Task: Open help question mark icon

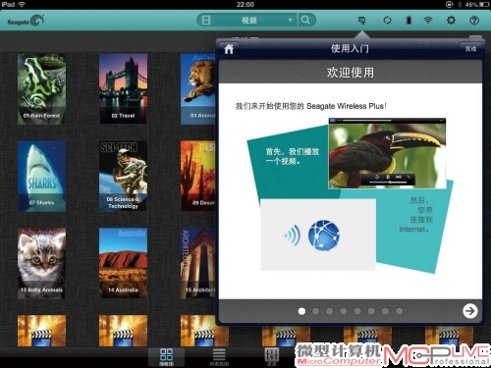Action: pos(474,21)
